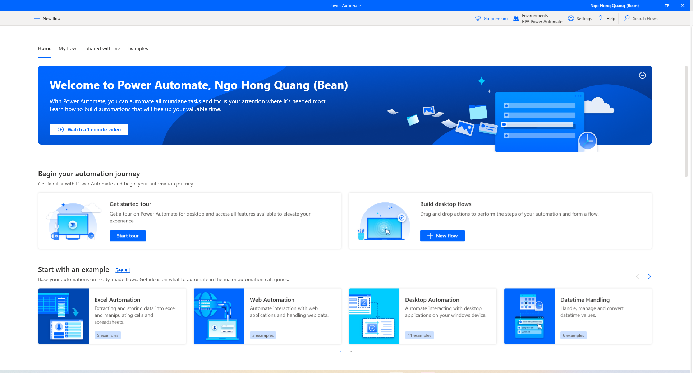
Task: Dismiss the welcome banner with the minus icon
Action: (x=642, y=75)
